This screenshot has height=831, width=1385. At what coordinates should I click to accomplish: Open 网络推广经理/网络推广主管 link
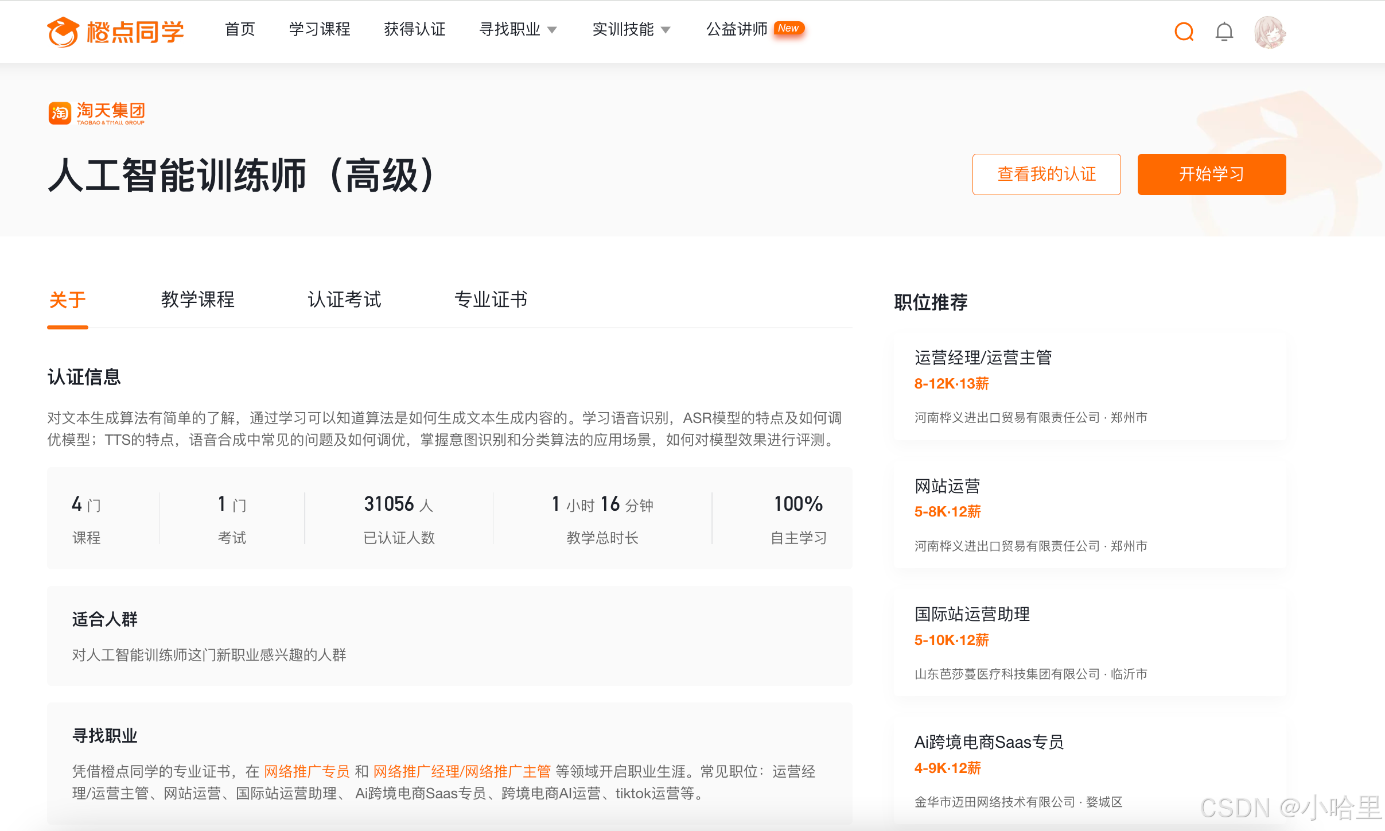pyautogui.click(x=462, y=771)
